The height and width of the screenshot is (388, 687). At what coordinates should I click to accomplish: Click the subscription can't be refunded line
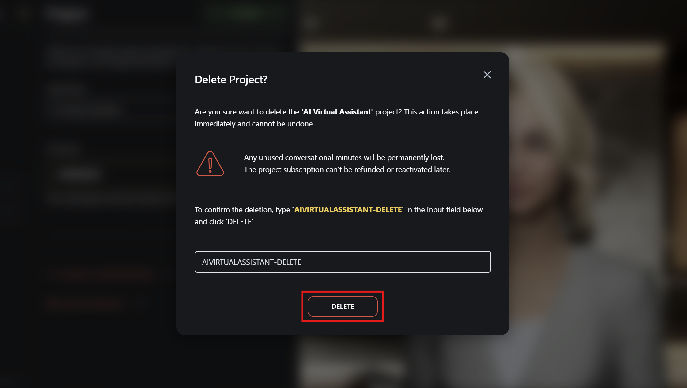tap(347, 169)
